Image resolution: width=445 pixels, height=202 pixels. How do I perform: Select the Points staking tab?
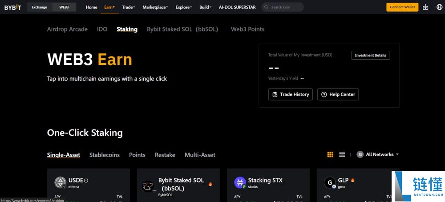pyautogui.click(x=137, y=155)
